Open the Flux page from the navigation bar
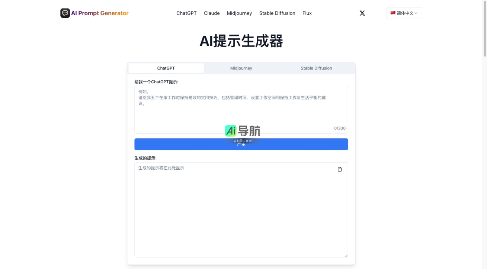 click(x=307, y=13)
